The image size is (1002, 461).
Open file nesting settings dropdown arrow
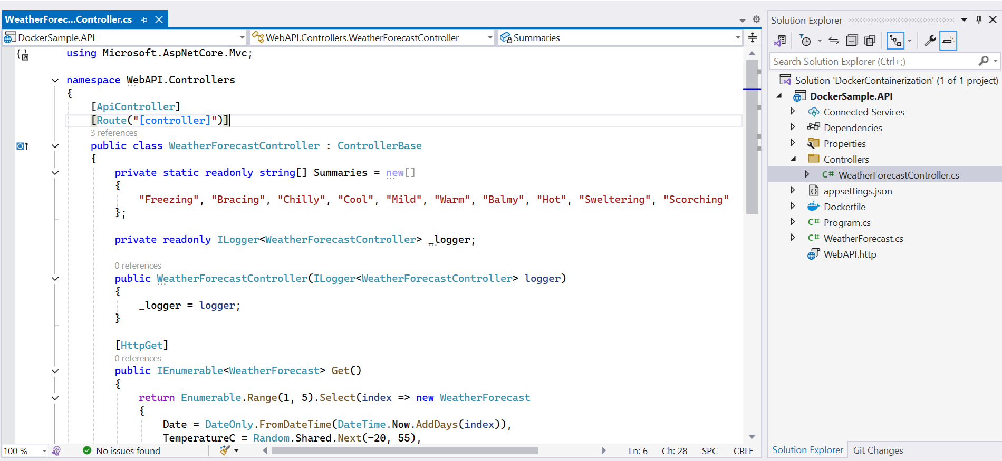click(x=909, y=41)
